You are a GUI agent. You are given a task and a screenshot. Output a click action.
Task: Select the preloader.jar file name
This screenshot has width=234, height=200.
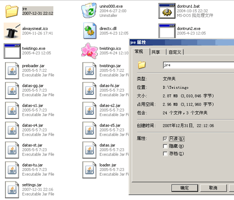[33, 66]
